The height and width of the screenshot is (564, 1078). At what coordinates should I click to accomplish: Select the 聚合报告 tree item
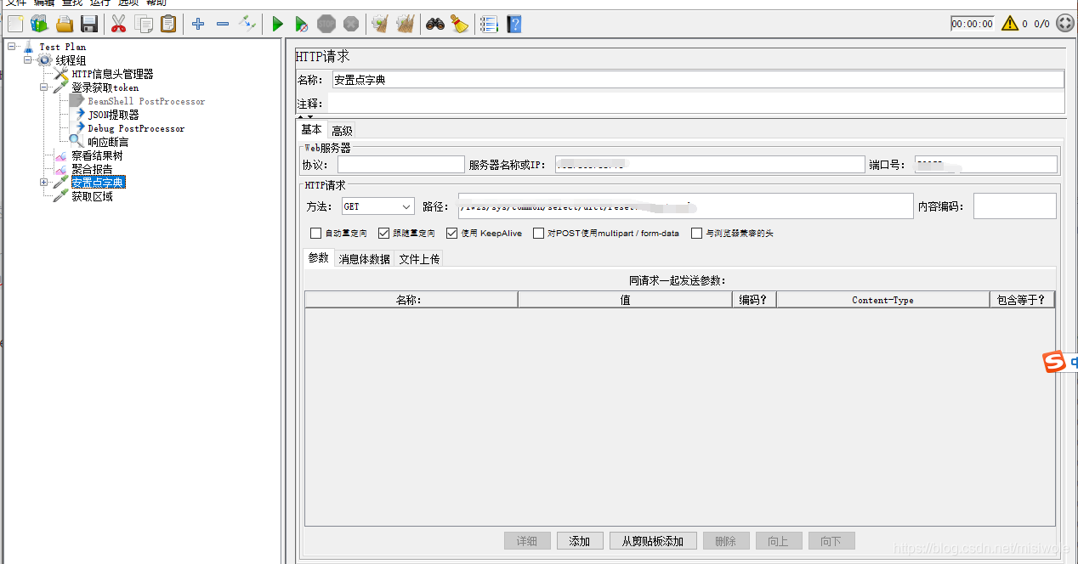tap(92, 169)
